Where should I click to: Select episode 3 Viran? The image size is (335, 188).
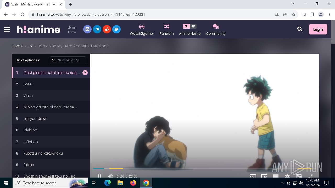pos(51,96)
